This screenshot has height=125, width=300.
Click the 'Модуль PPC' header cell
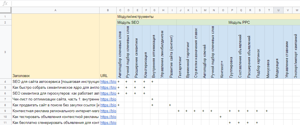tap(238, 23)
